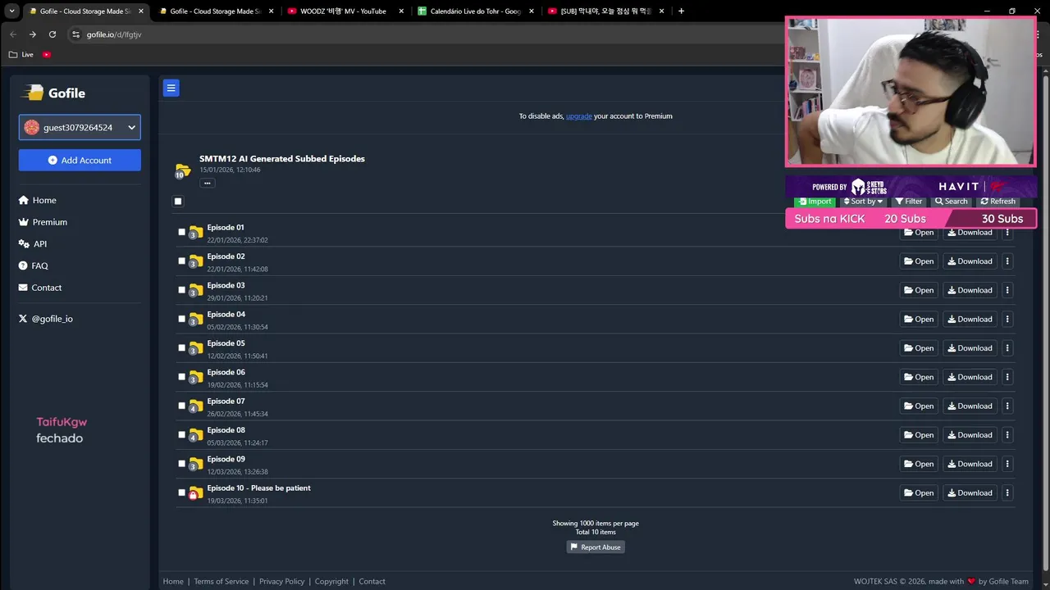Check the Episode 07 checkbox
Screen dimensions: 1050x590
182,406
